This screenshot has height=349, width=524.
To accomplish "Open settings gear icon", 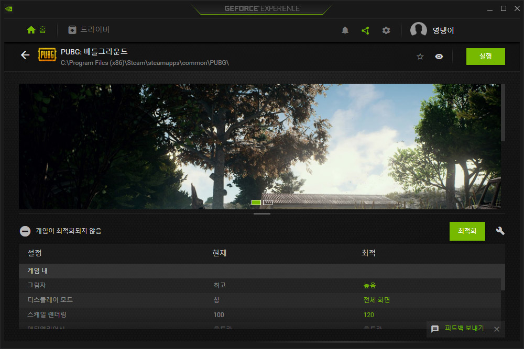I will (386, 30).
